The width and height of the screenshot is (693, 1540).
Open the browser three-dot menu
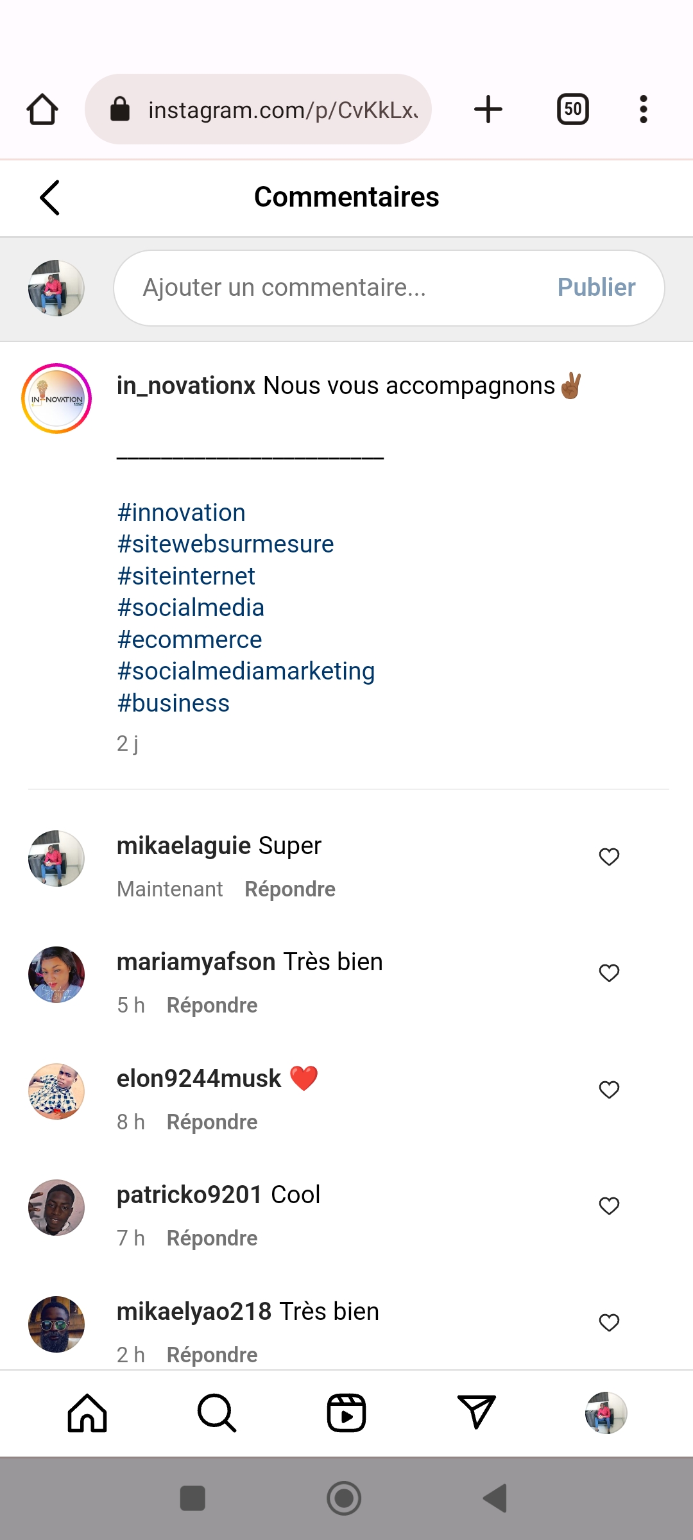click(x=643, y=109)
